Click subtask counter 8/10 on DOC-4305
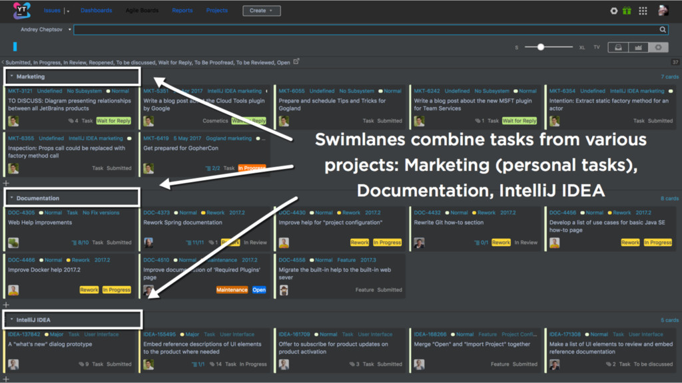This screenshot has height=383, width=682. pyautogui.click(x=80, y=242)
